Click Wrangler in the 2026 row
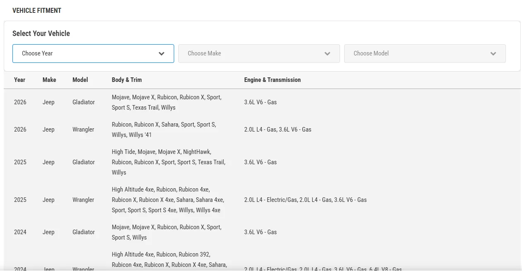The height and width of the screenshot is (271, 522). tap(83, 130)
